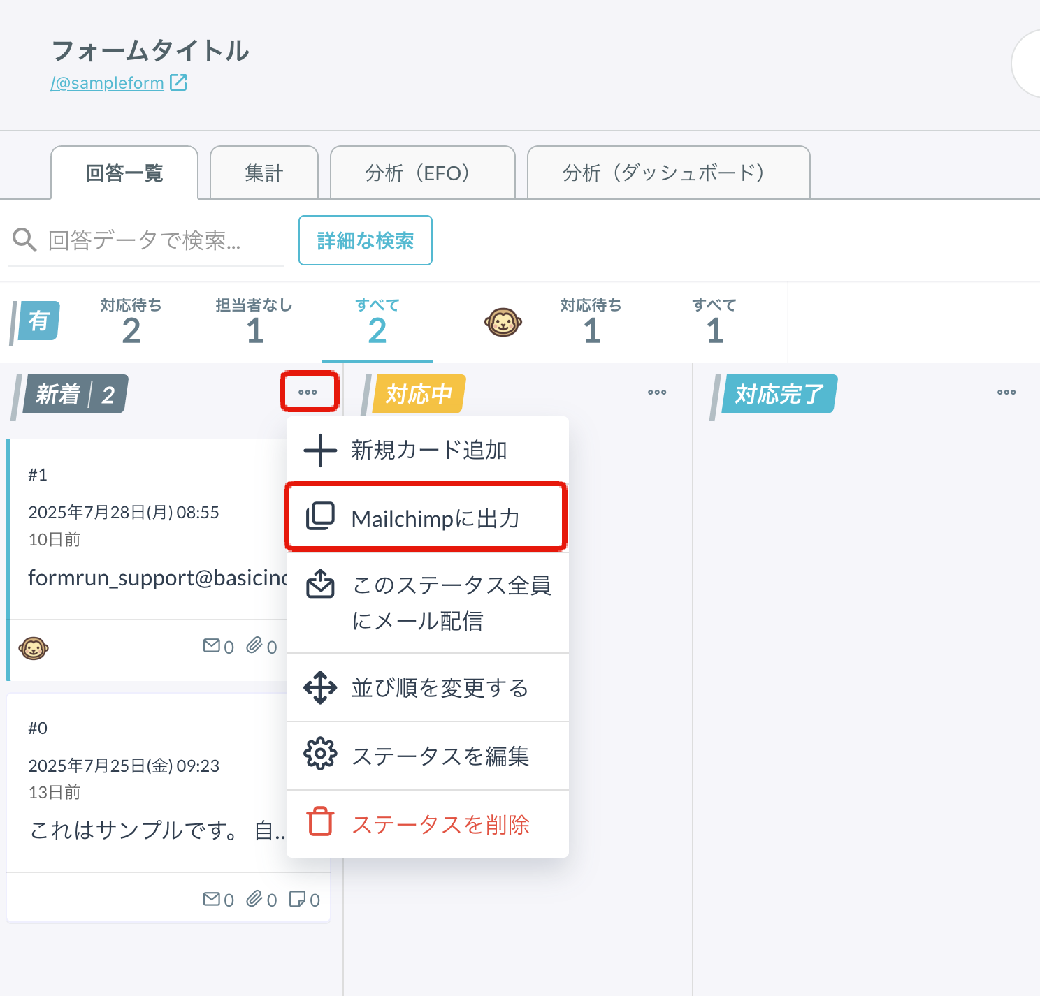Filter monkey user's 対応待ち 1
Viewport: 1040px width, 996px height.
(591, 321)
